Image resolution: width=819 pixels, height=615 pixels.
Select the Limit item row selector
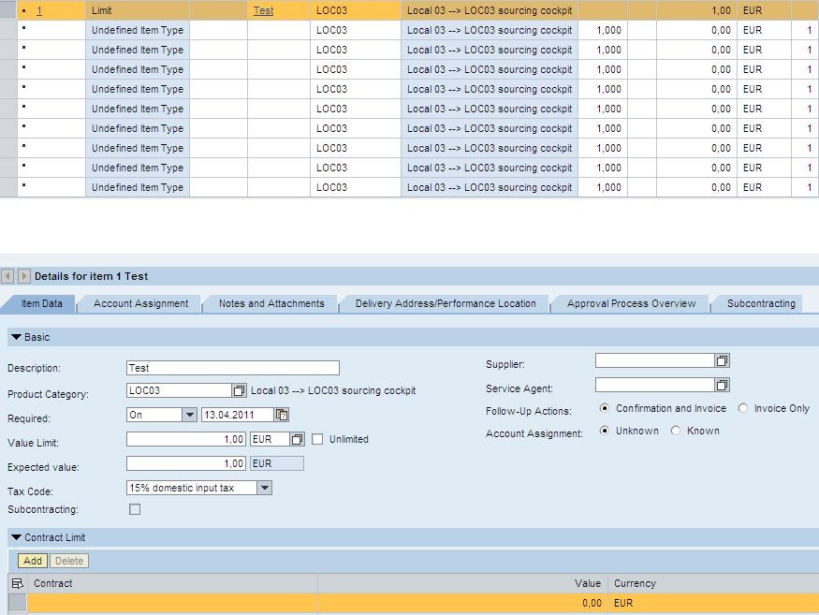tap(8, 10)
